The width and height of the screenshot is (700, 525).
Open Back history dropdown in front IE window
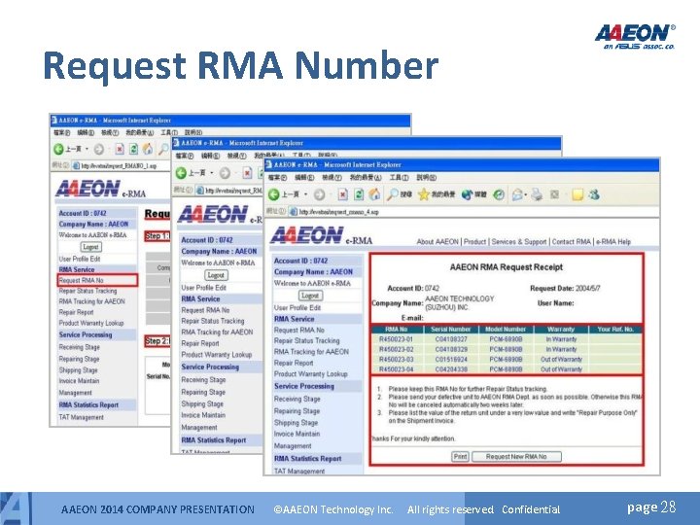(306, 194)
